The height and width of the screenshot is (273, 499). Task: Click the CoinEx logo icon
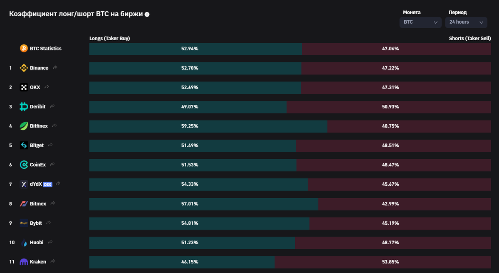[x=24, y=165]
